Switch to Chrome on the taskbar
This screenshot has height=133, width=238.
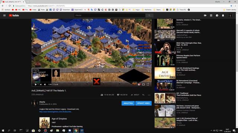[76, 130]
